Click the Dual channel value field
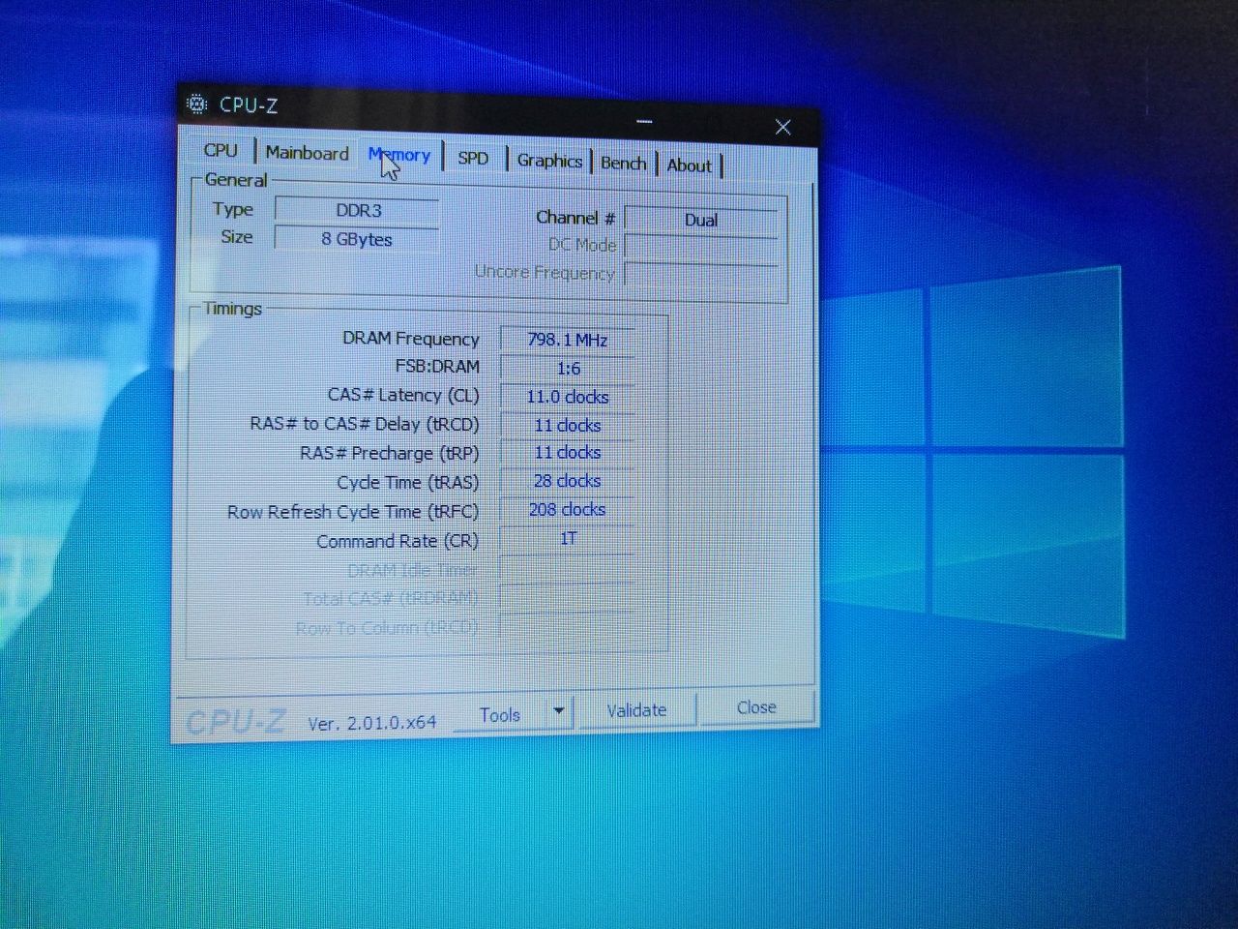The height and width of the screenshot is (929, 1238). coord(701,220)
